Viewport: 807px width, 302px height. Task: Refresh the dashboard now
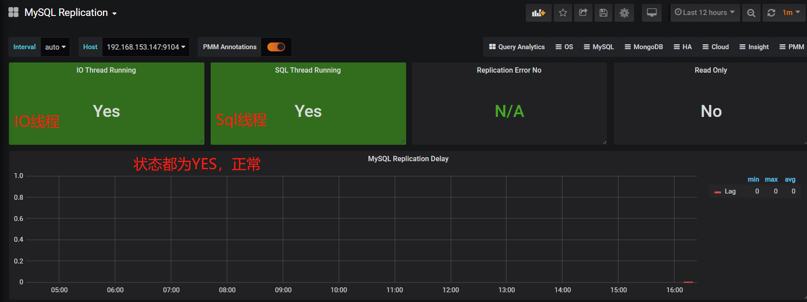[x=771, y=13]
